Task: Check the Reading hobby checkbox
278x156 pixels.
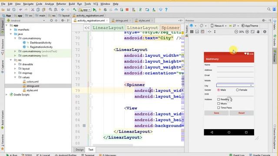Action: 218,99
